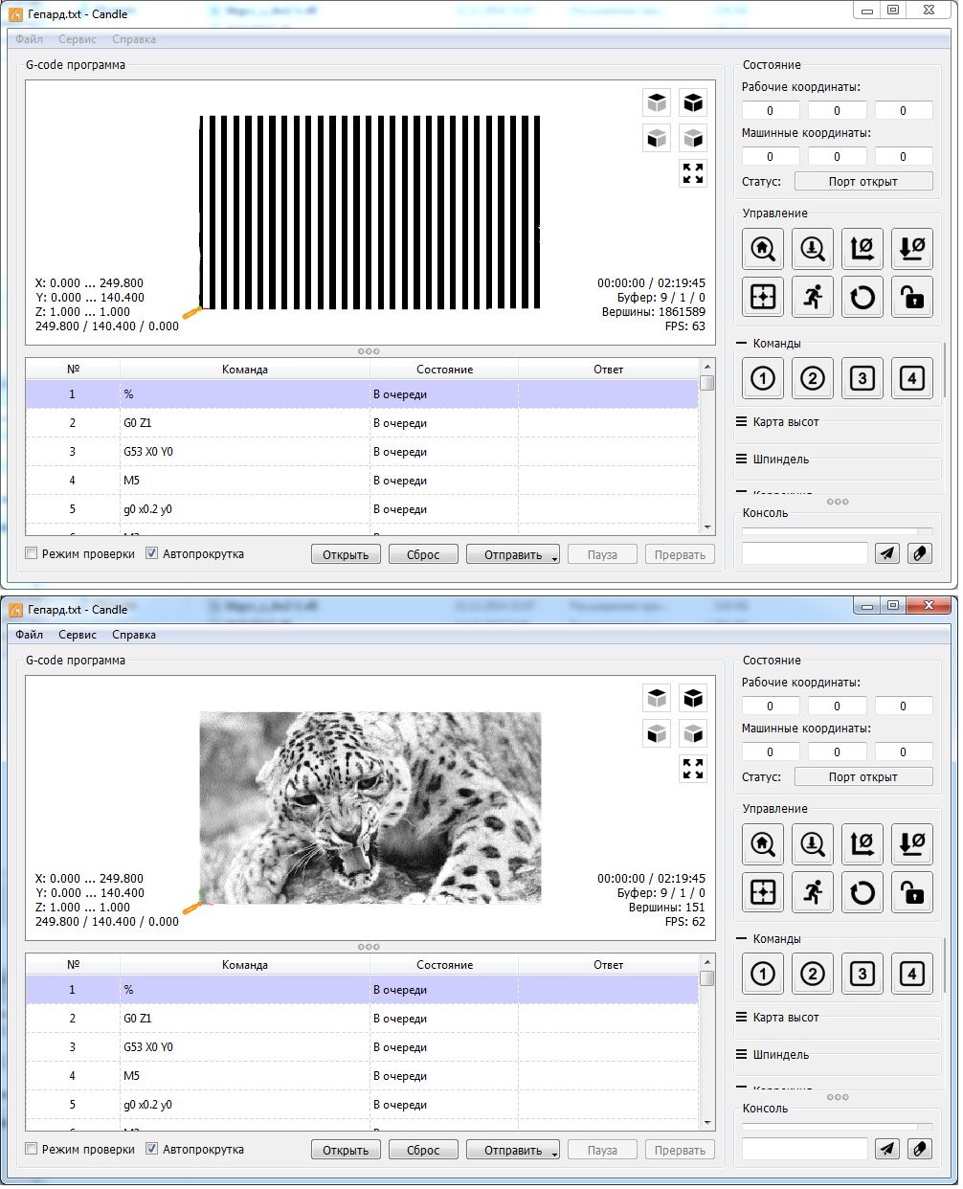This screenshot has height=1189, width=963.
Task: Run user command 1 in upper window
Action: click(763, 378)
